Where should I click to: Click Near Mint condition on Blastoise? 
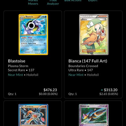point(15,75)
